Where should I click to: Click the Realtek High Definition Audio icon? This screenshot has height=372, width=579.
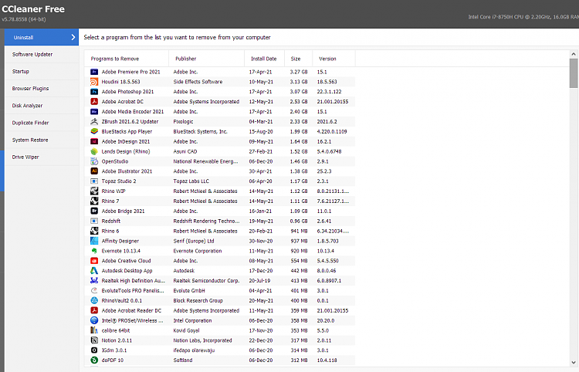pyautogui.click(x=94, y=281)
